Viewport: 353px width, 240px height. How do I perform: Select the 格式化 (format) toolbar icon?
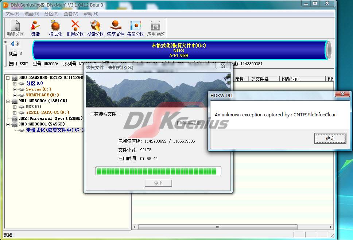click(x=55, y=28)
